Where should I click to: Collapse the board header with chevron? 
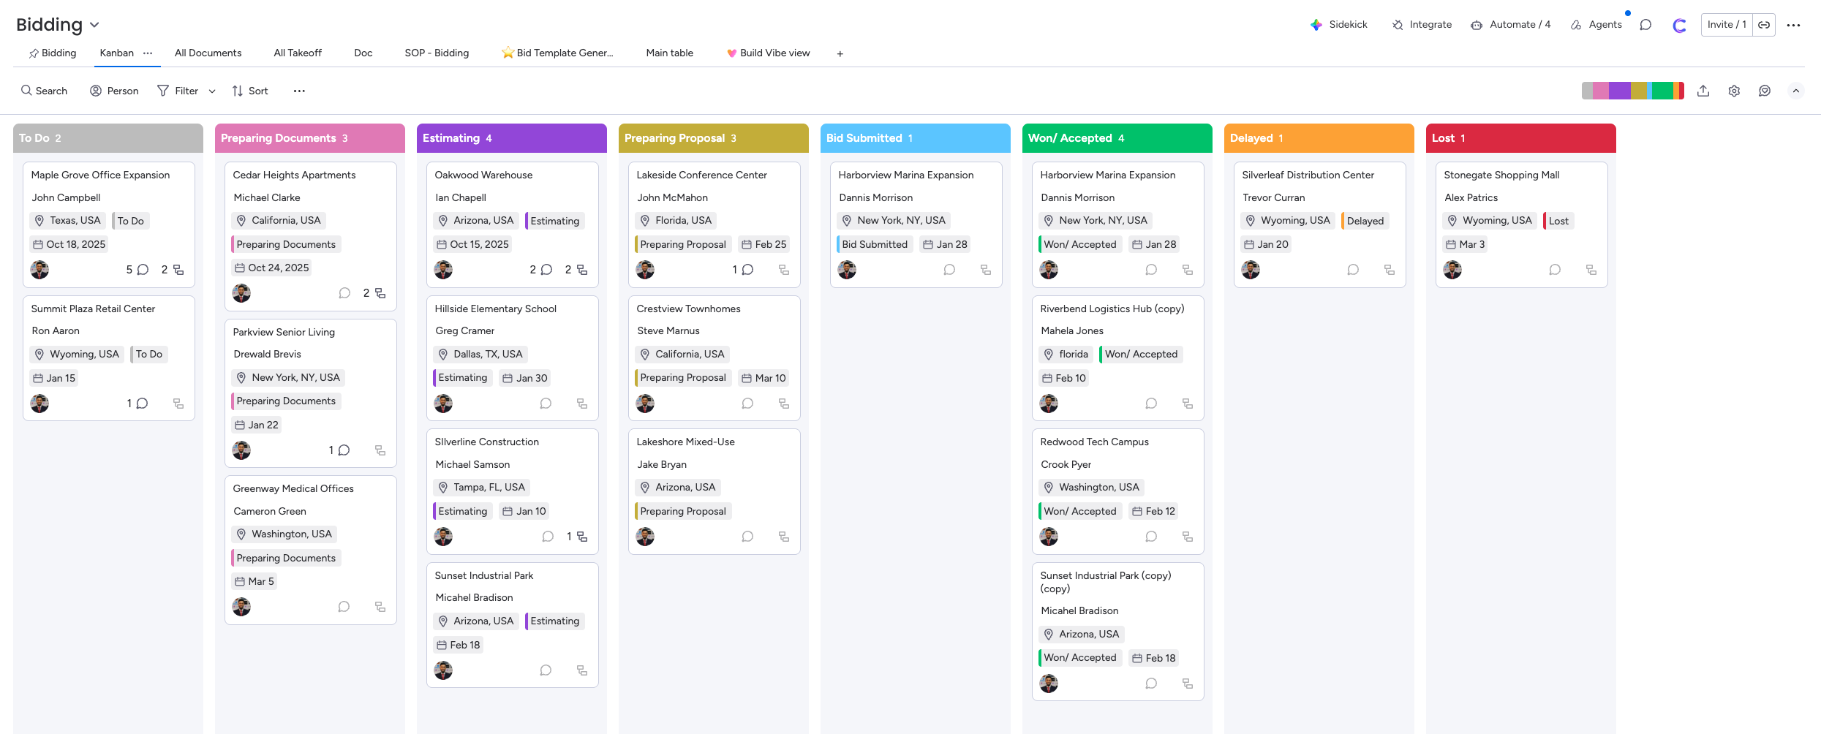(1795, 91)
